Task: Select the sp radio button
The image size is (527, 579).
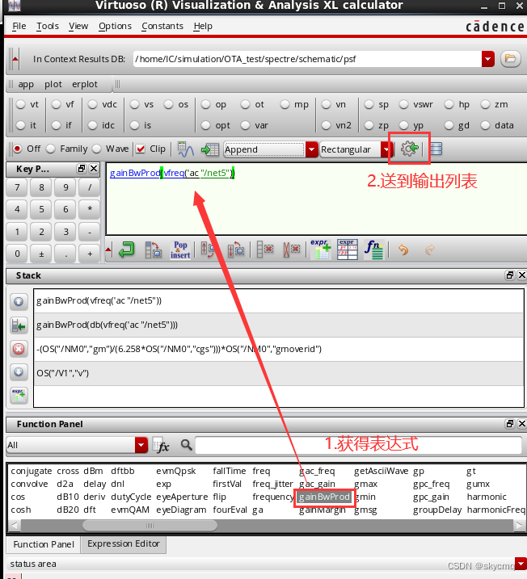Action: 369,104
